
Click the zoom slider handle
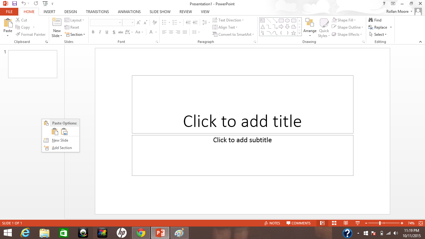tap(380, 223)
